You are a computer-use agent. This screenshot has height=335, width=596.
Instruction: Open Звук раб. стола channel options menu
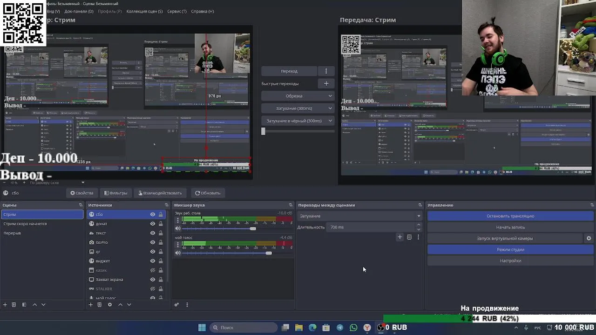[177, 220]
